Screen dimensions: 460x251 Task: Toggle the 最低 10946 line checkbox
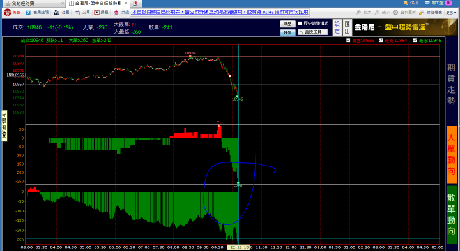pyautogui.click(x=415, y=40)
